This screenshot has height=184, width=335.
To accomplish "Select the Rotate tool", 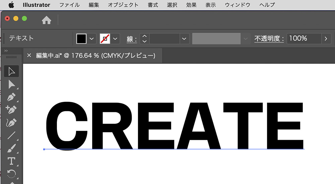I will click(x=11, y=174).
